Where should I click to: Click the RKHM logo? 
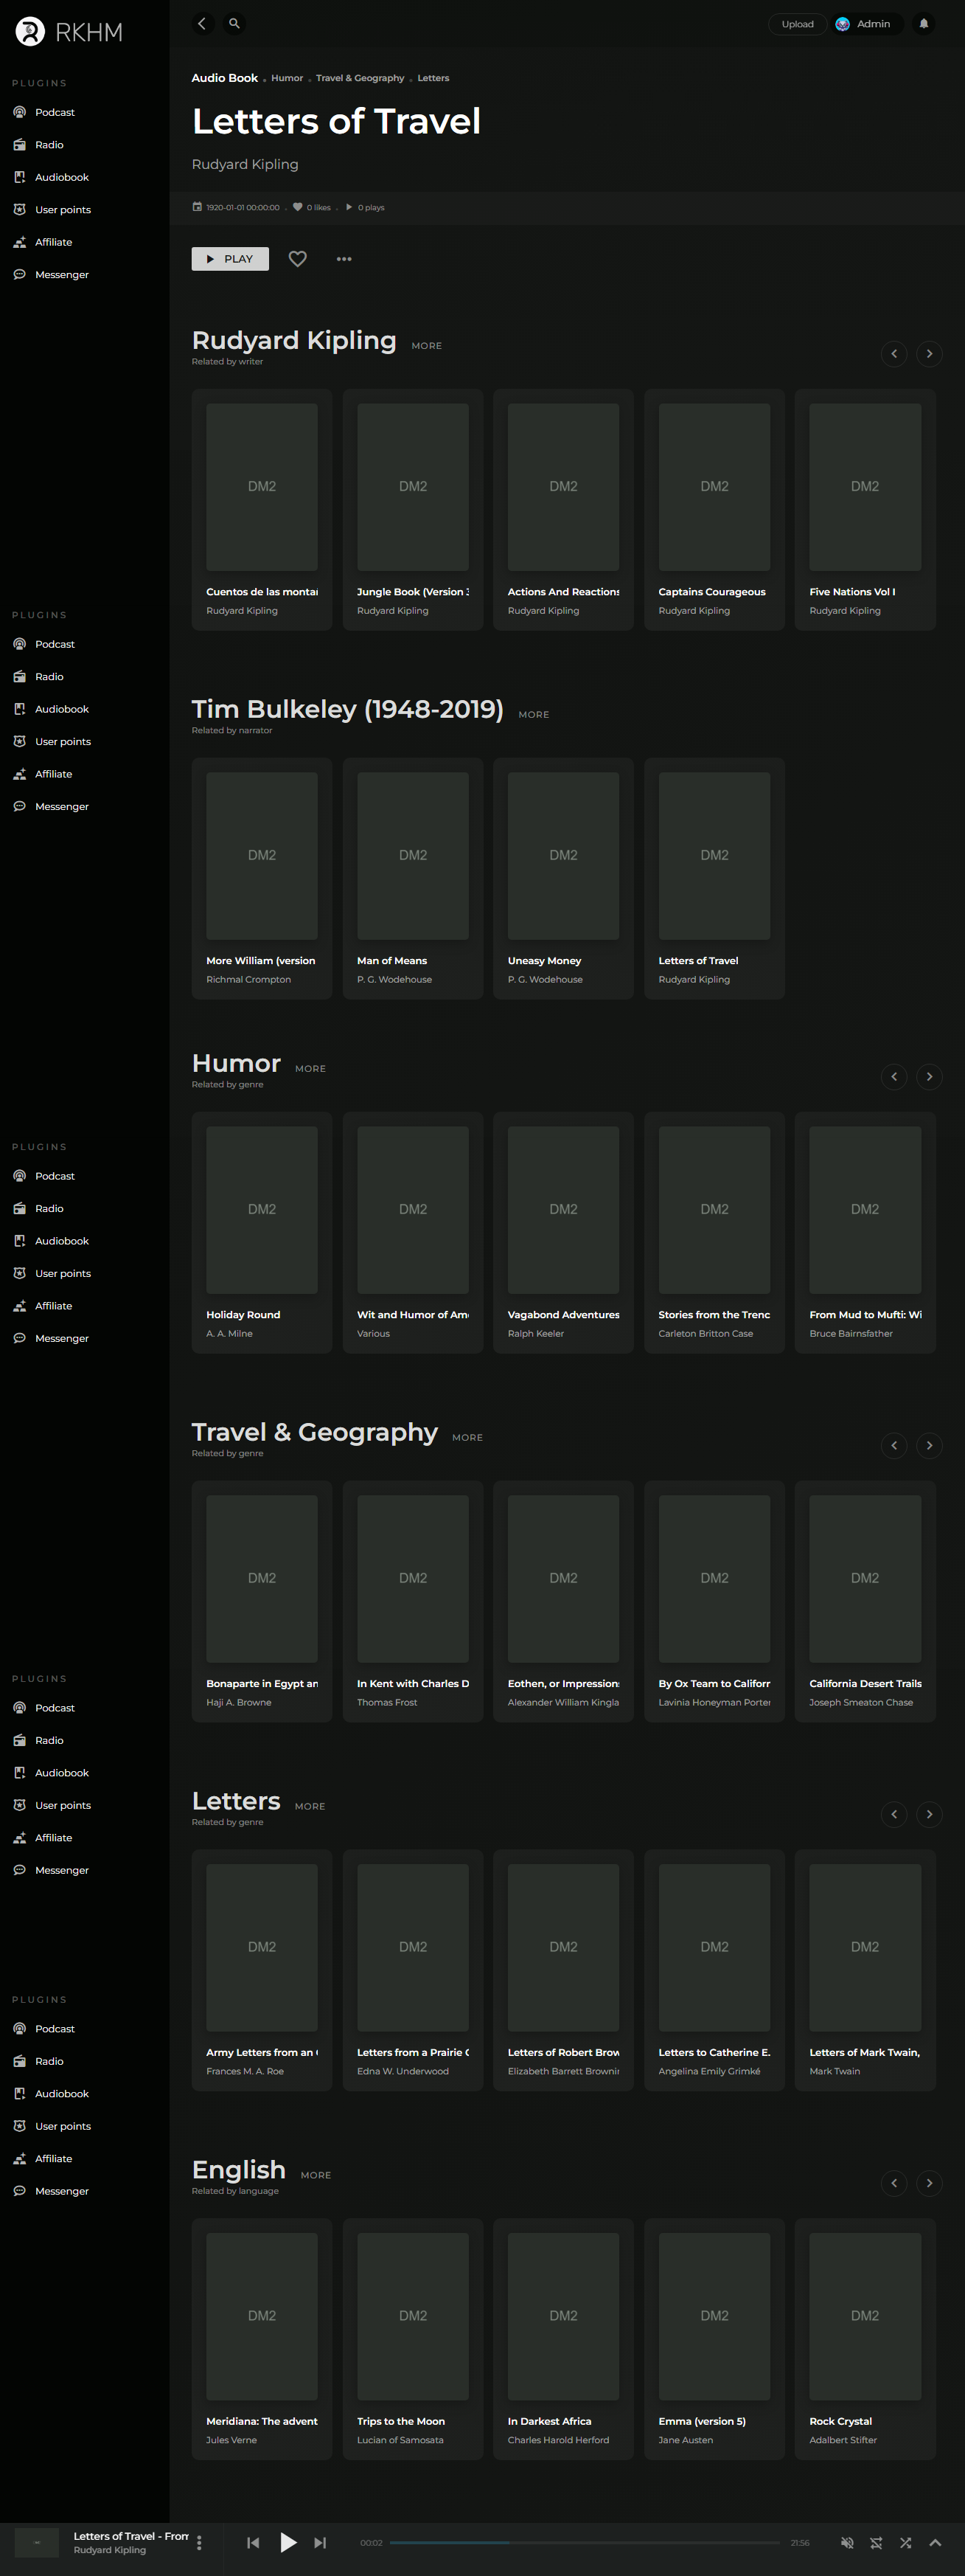tap(69, 32)
